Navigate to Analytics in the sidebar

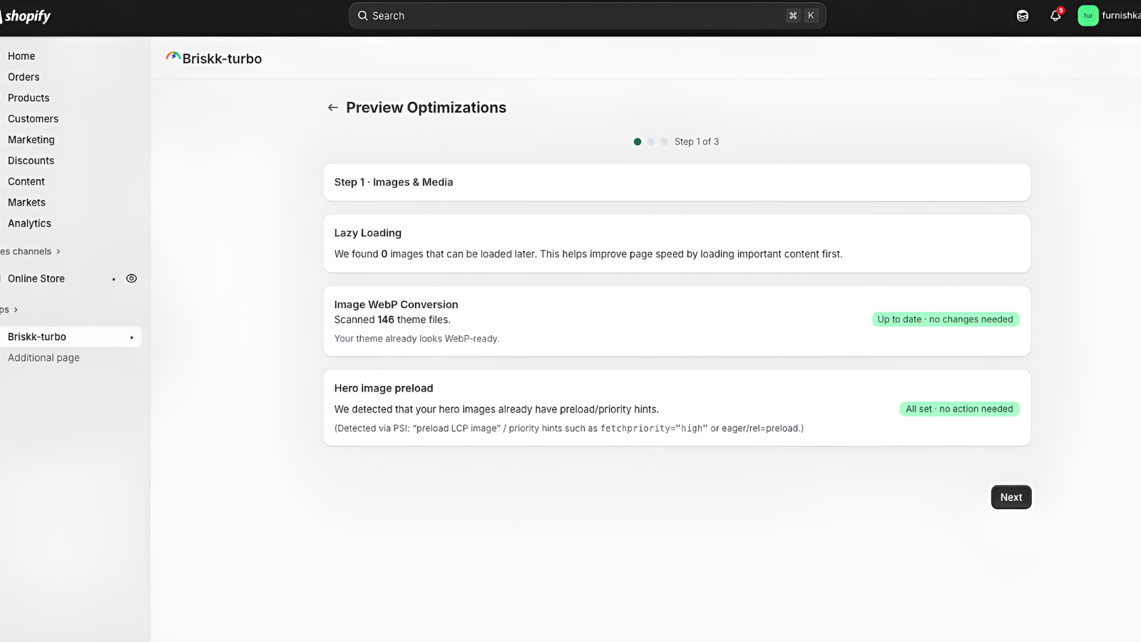29,223
